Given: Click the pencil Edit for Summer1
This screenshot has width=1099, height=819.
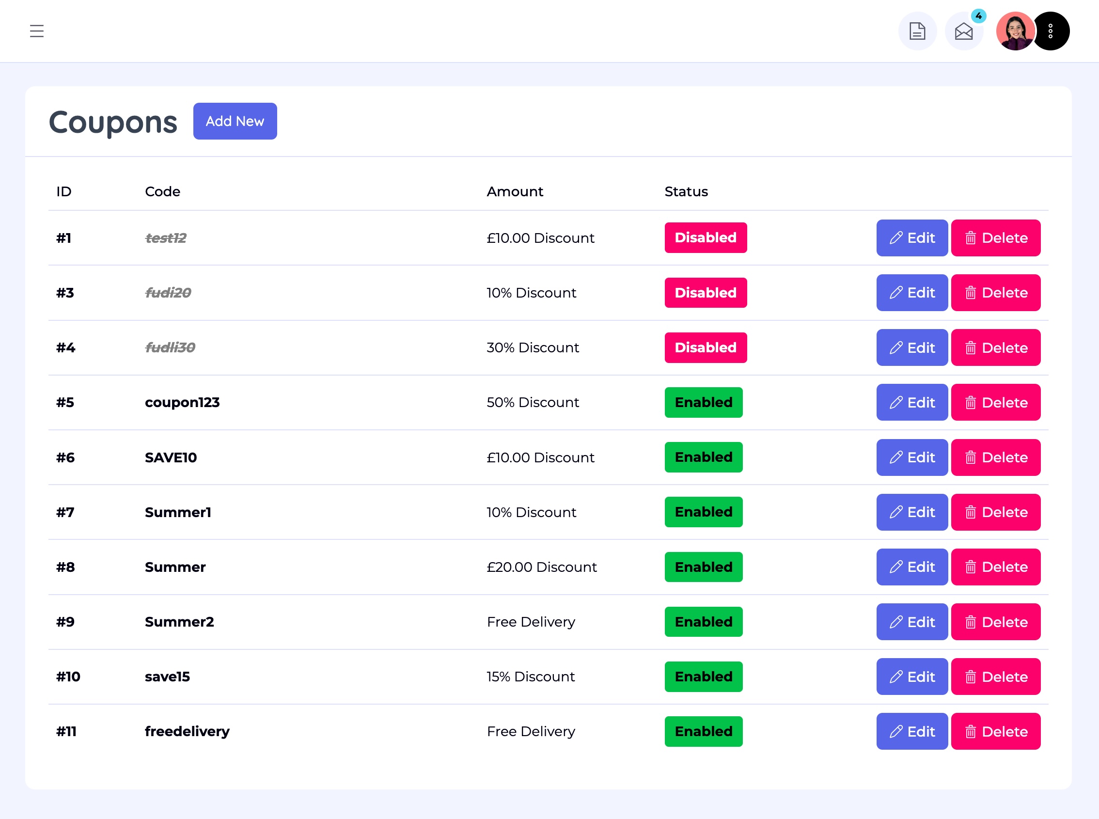Looking at the screenshot, I should coord(911,512).
